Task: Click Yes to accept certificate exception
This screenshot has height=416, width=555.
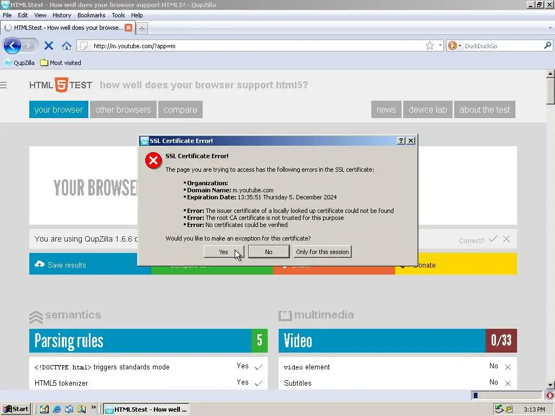Action: 224,252
